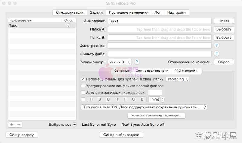242x143 pixels.
Task: Click Синхр задачу button
Action: click(21, 135)
